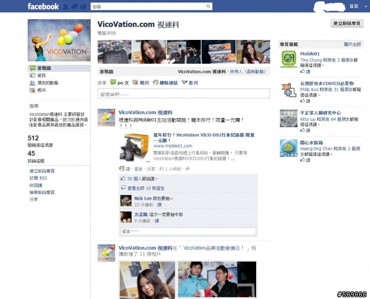Expand view all 10 comments
This screenshot has width=370, height=299.
146,188
